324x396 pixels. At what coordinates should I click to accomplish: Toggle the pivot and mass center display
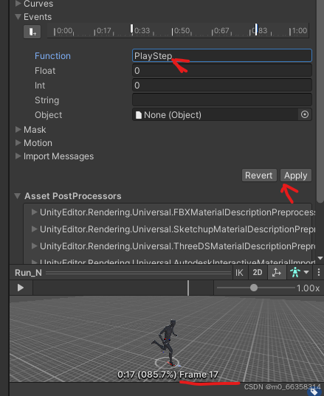point(277,273)
